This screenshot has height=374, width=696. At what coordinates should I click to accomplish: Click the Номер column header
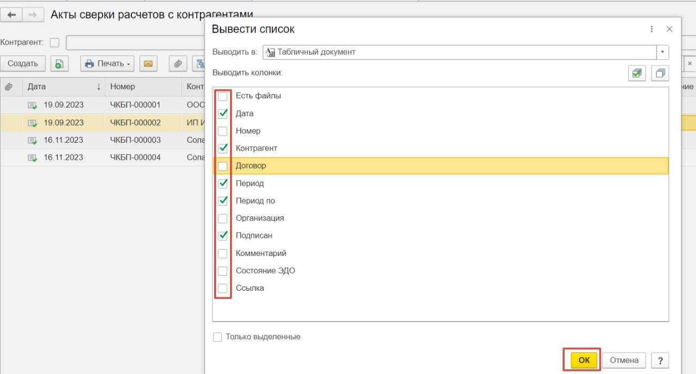coord(144,87)
